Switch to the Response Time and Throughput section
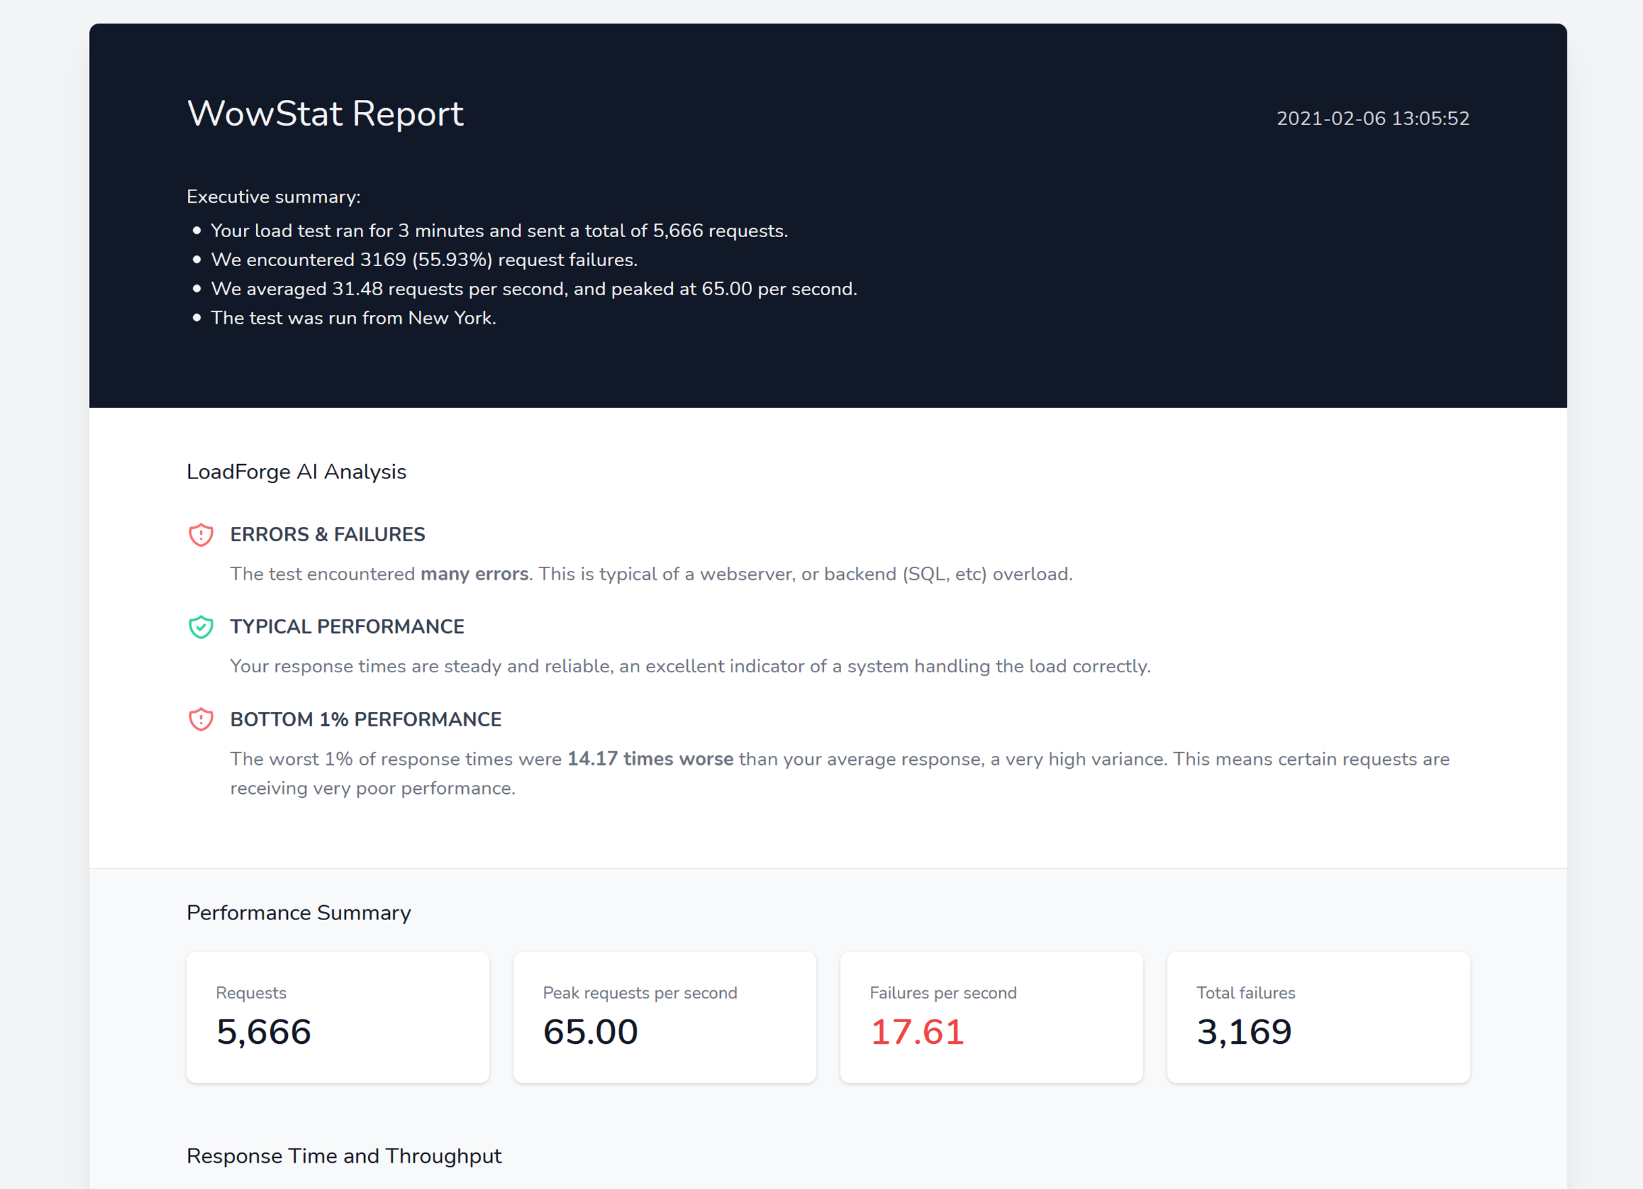 tap(344, 1157)
